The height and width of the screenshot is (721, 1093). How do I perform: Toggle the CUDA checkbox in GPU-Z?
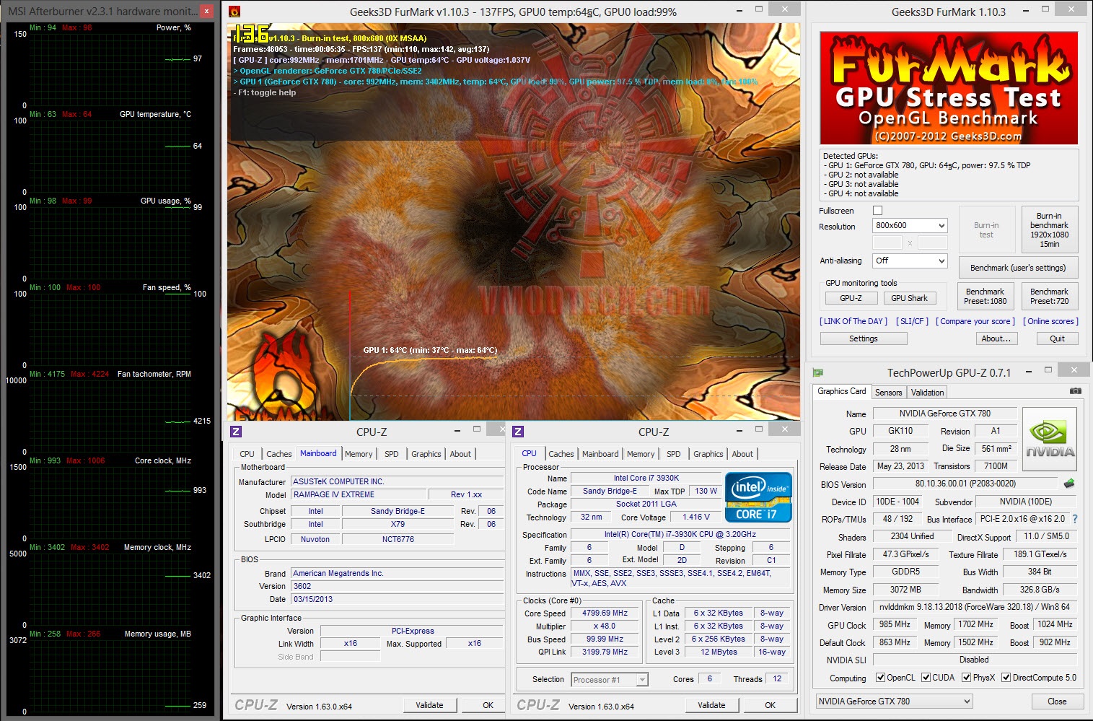(926, 678)
